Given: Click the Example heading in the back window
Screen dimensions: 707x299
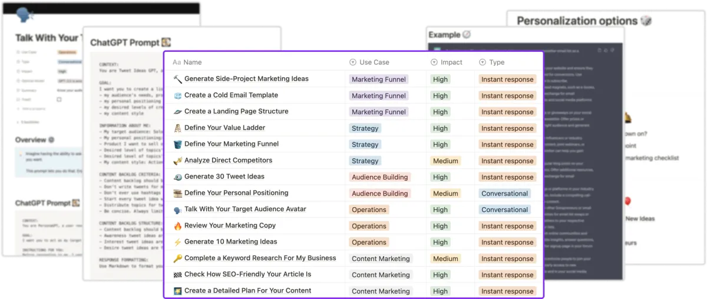Looking at the screenshot, I should [x=444, y=35].
